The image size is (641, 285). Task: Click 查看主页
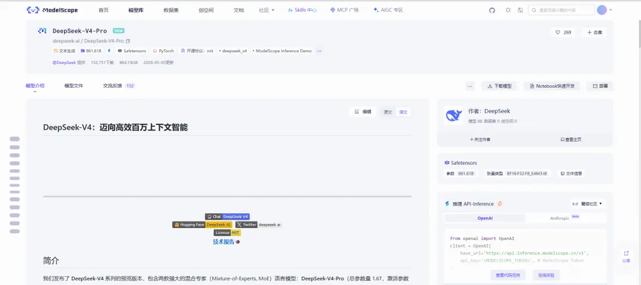[571, 140]
